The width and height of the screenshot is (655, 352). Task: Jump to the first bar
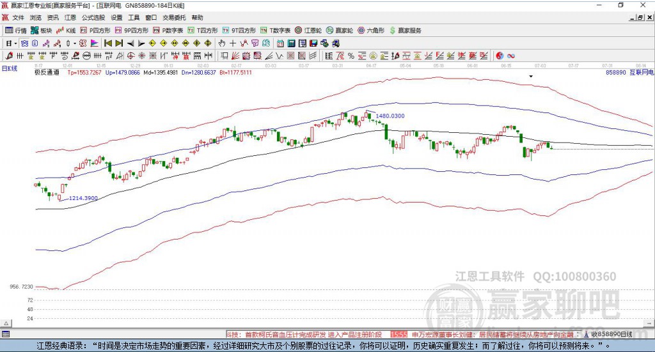coord(107,43)
